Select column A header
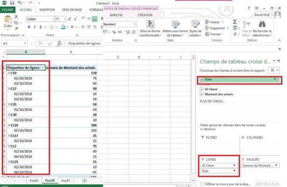This screenshot has height=187, width=287. click(x=26, y=52)
